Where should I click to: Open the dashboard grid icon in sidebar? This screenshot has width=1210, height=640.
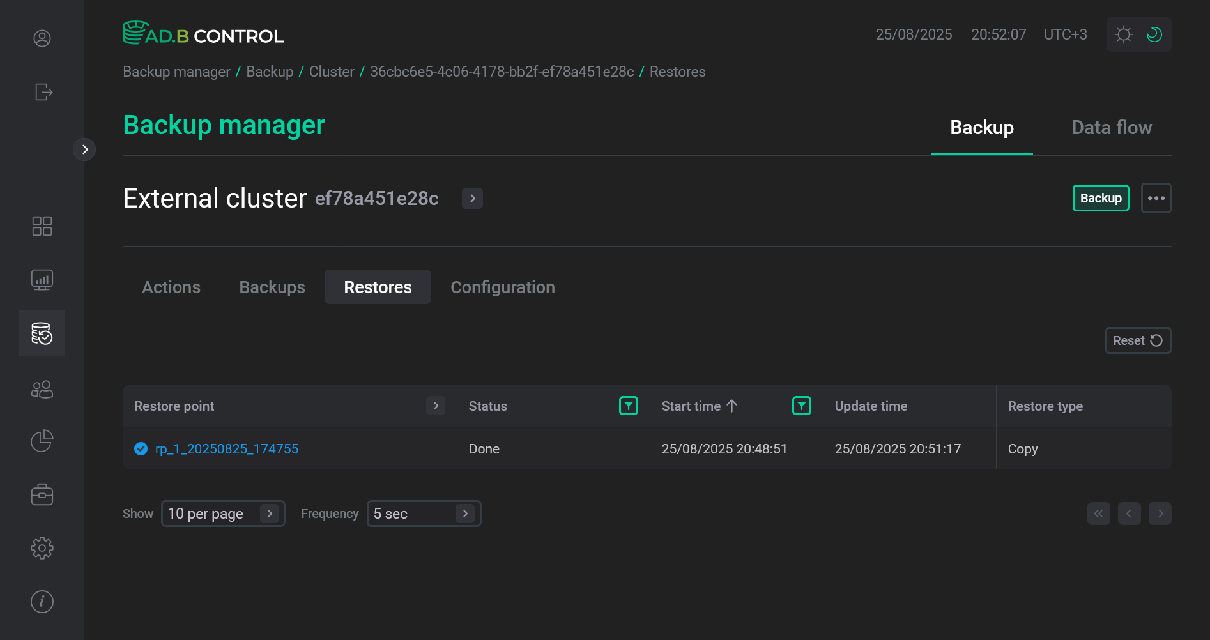(42, 225)
